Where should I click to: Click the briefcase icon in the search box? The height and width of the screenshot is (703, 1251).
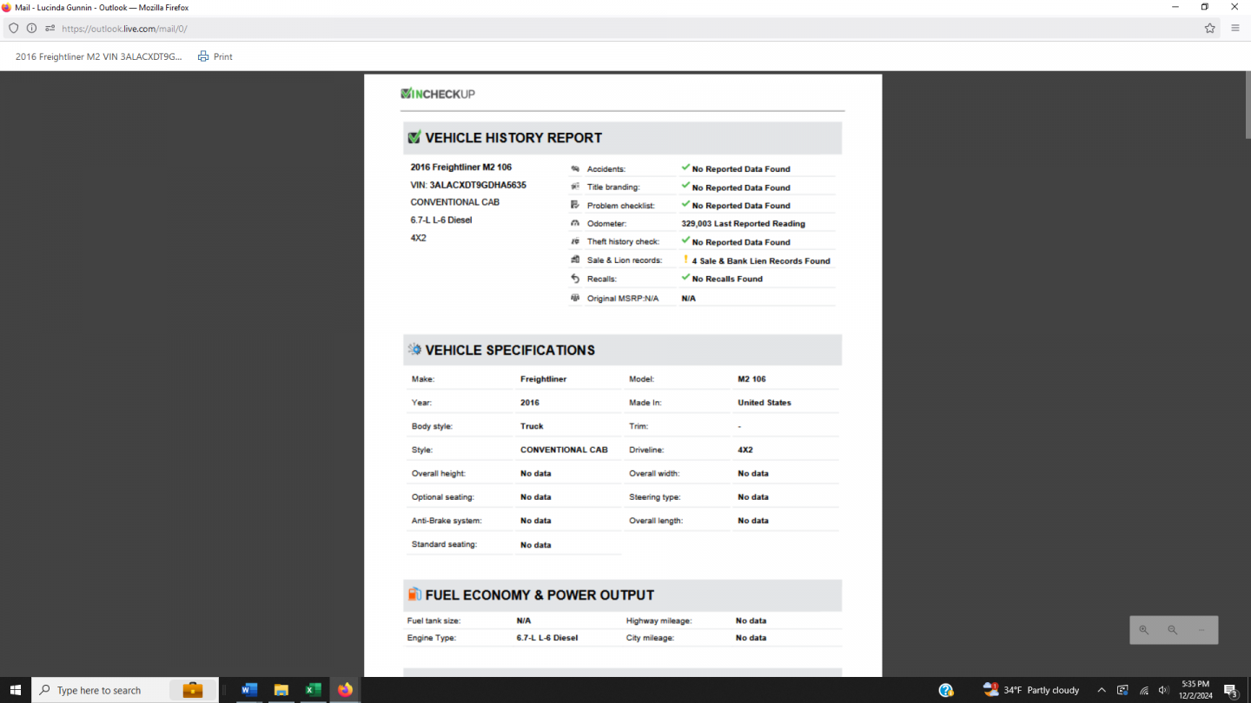pos(193,690)
